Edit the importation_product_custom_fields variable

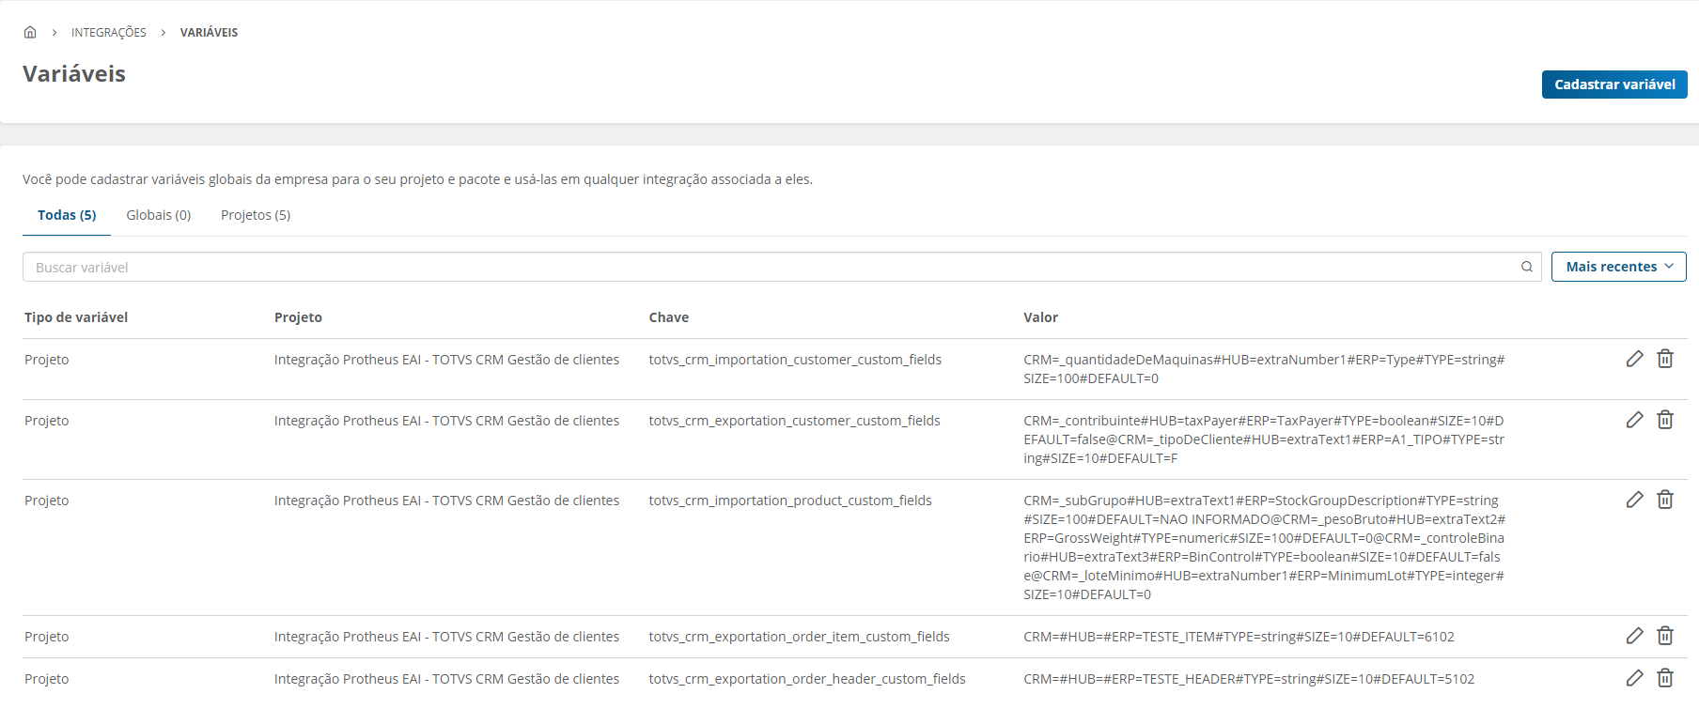[1635, 500]
